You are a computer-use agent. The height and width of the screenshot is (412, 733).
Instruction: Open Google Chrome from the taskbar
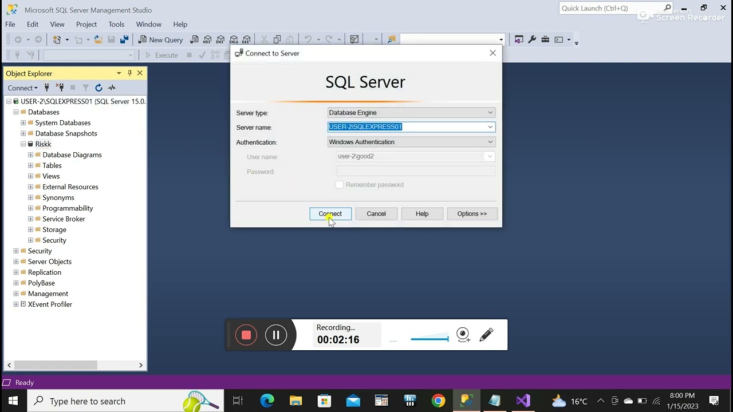[x=438, y=401]
